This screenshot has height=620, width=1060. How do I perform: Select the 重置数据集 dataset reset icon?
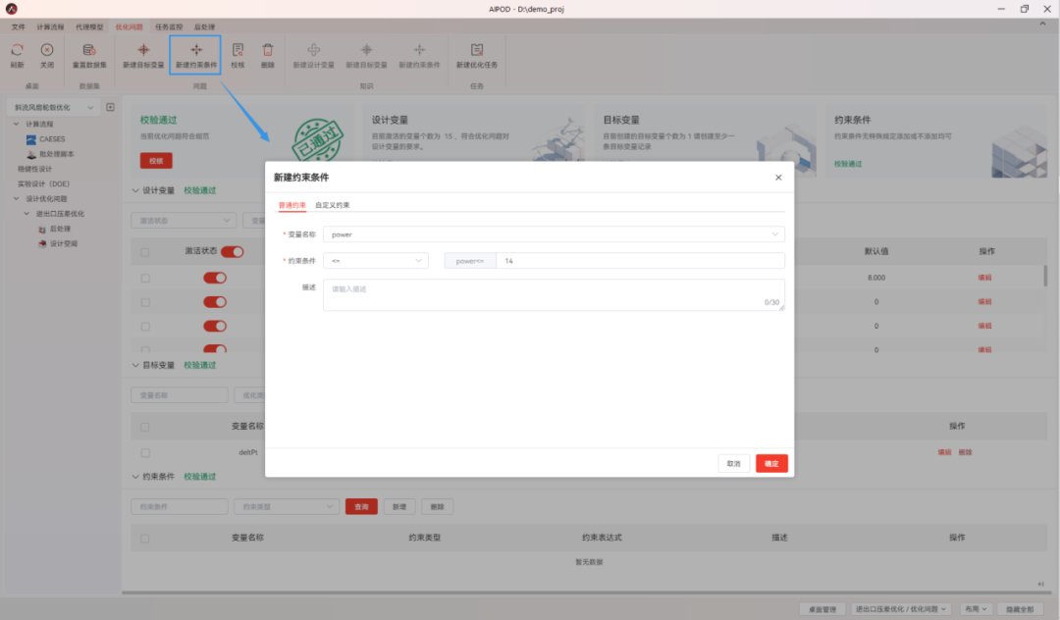[x=89, y=51]
